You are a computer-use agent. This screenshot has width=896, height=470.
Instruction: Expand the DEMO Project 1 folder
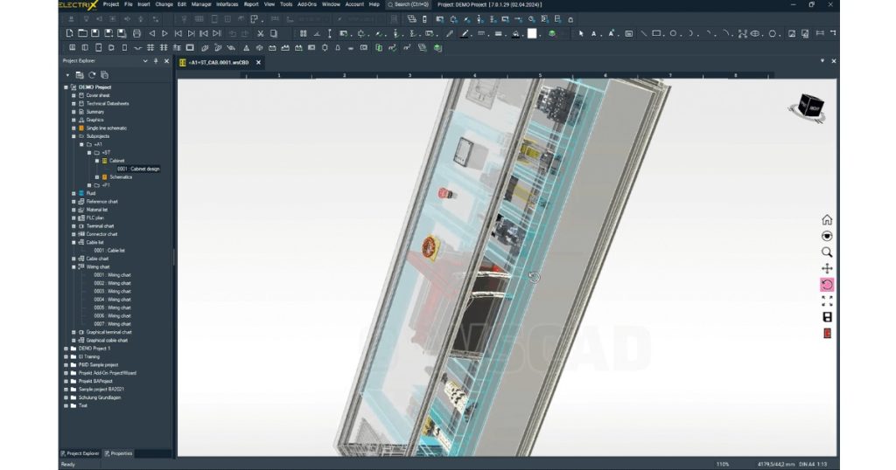click(x=66, y=349)
